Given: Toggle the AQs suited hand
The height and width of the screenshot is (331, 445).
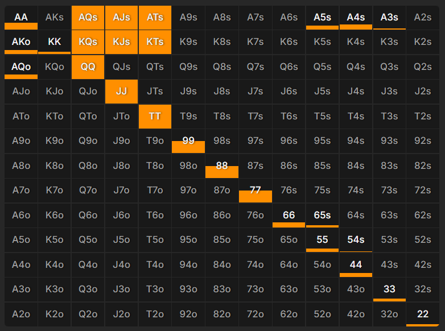Looking at the screenshot, I should click(88, 17).
